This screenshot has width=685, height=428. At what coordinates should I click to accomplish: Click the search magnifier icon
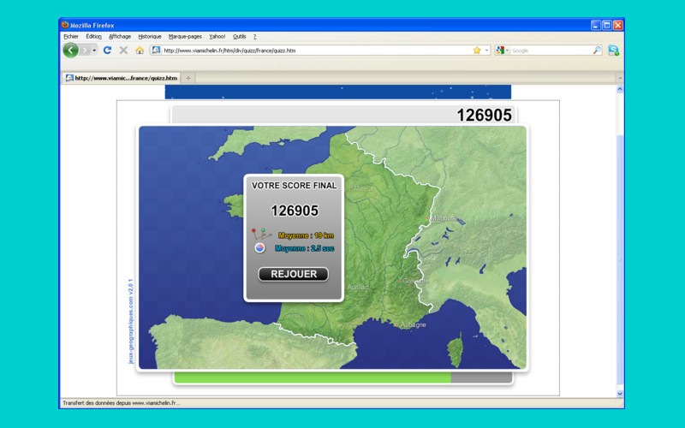597,51
